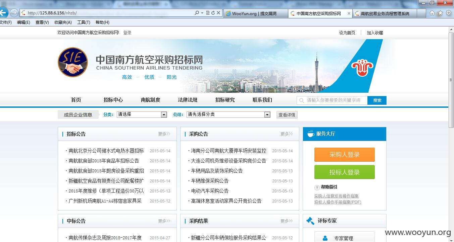Click the green 投标人登录 button
This screenshot has width=454, height=242.
(344, 172)
